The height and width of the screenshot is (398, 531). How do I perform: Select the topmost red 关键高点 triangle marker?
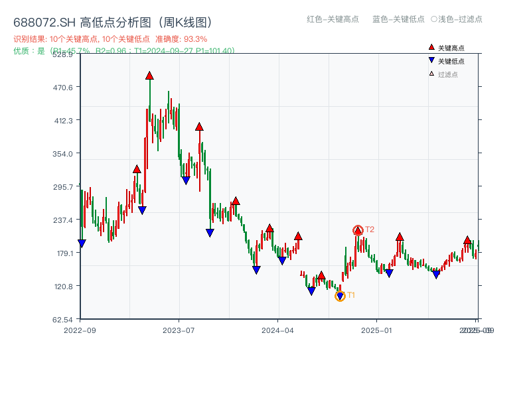click(149, 76)
